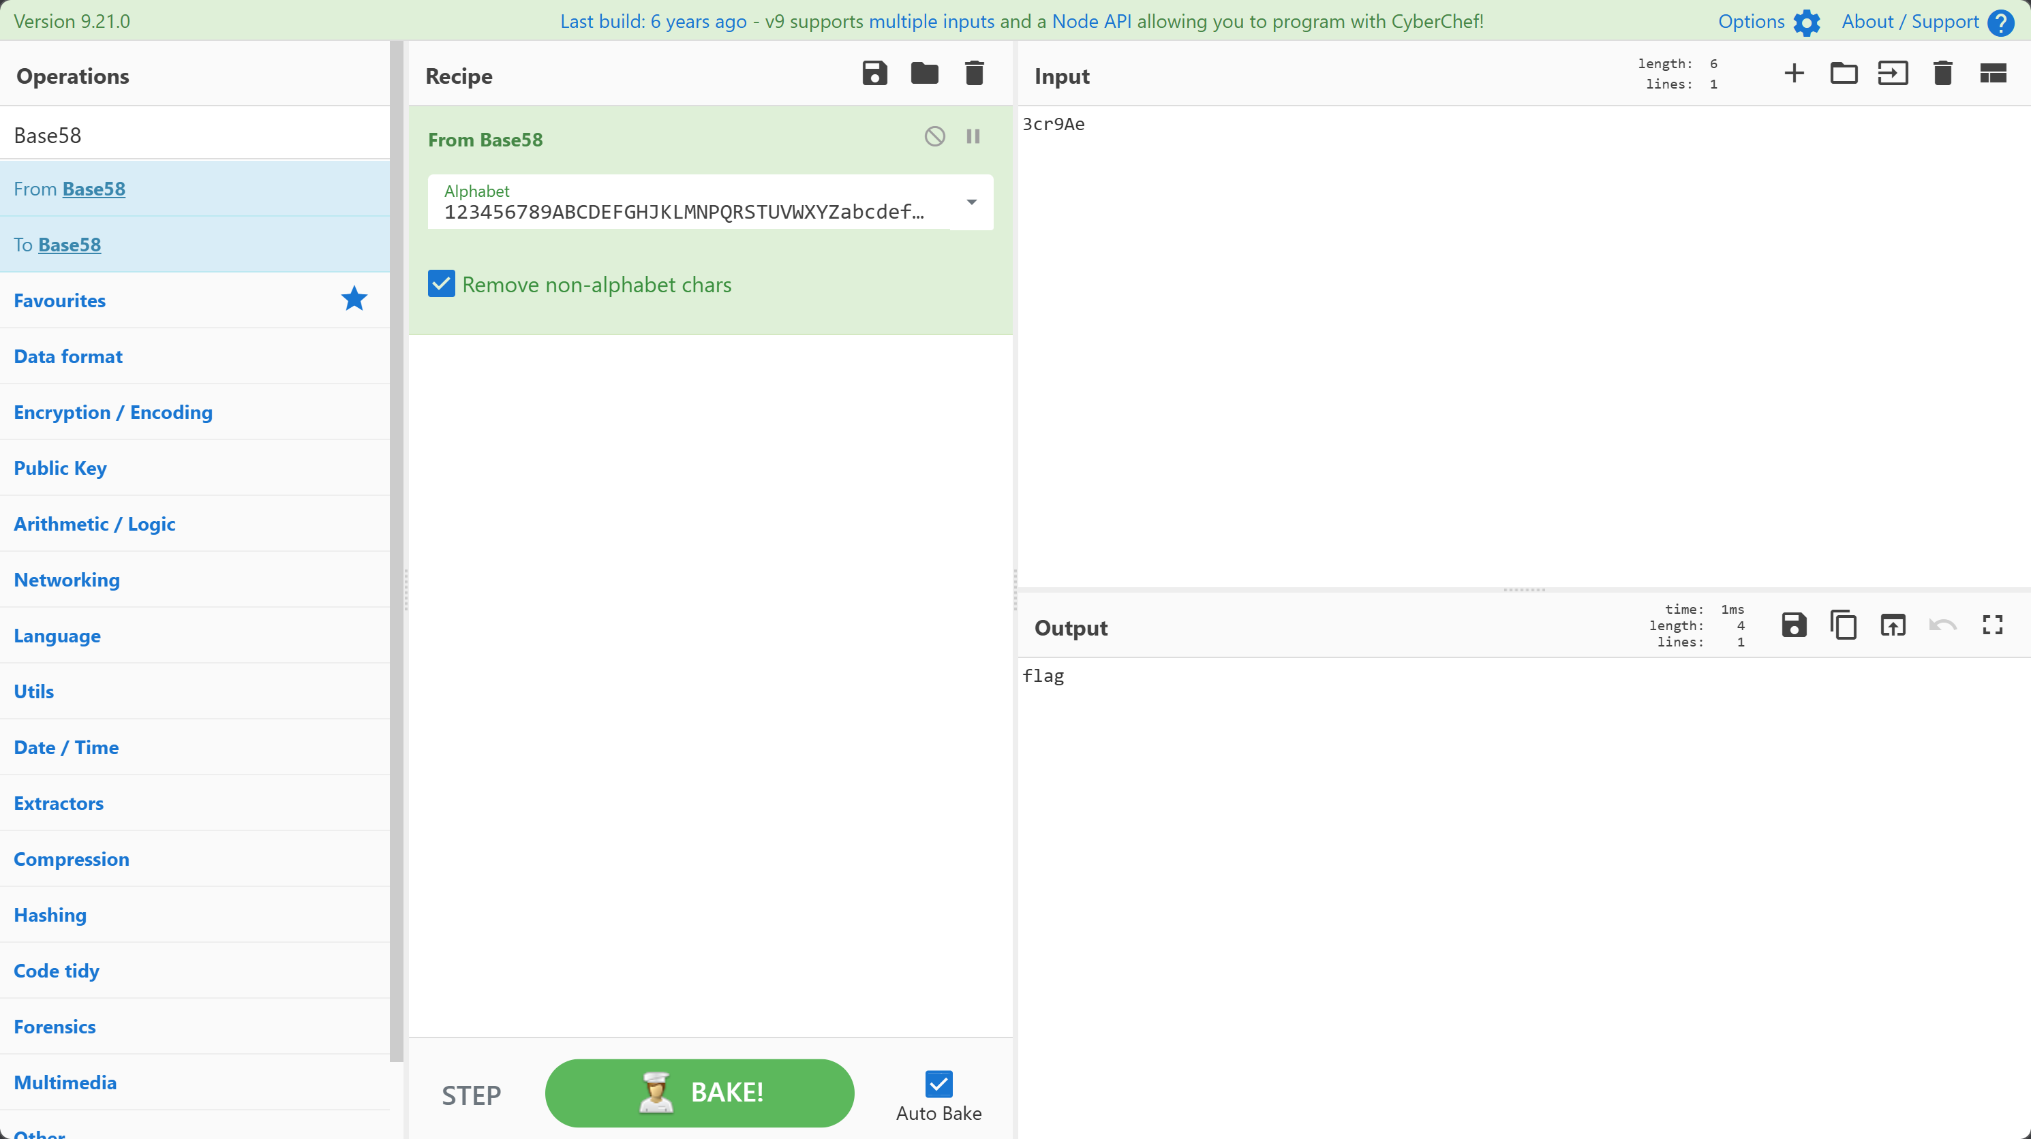Load a saved recipe from the folder icon

[923, 72]
